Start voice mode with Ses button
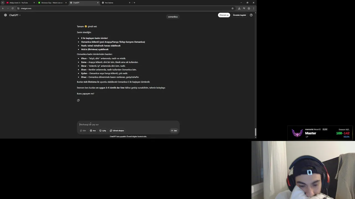This screenshot has height=199, width=355. 174,130
